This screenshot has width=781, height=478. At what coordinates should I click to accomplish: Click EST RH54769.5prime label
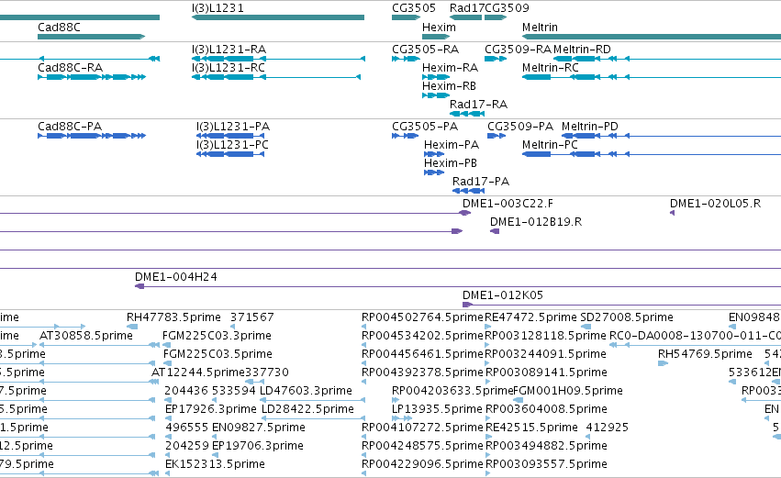705,354
